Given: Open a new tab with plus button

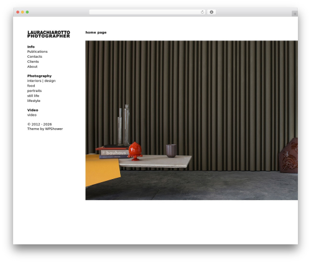Looking at the screenshot, I should point(295,14).
